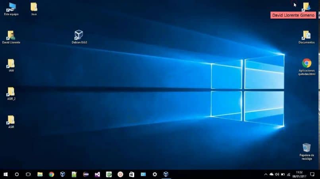Open the Store shopping bag icon

click(x=132, y=174)
